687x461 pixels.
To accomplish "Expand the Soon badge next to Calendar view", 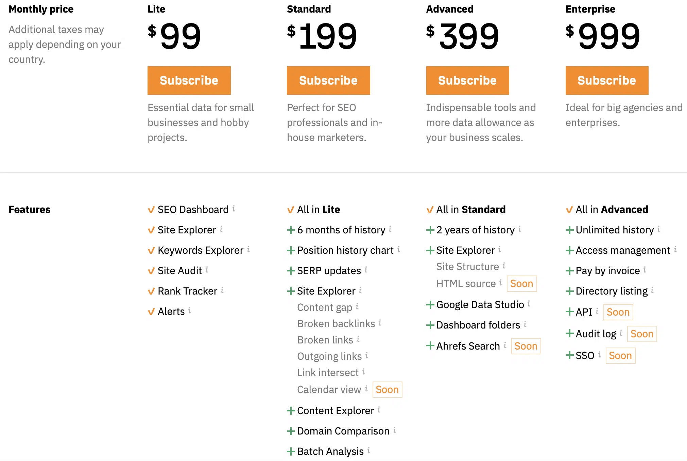I will (386, 390).
